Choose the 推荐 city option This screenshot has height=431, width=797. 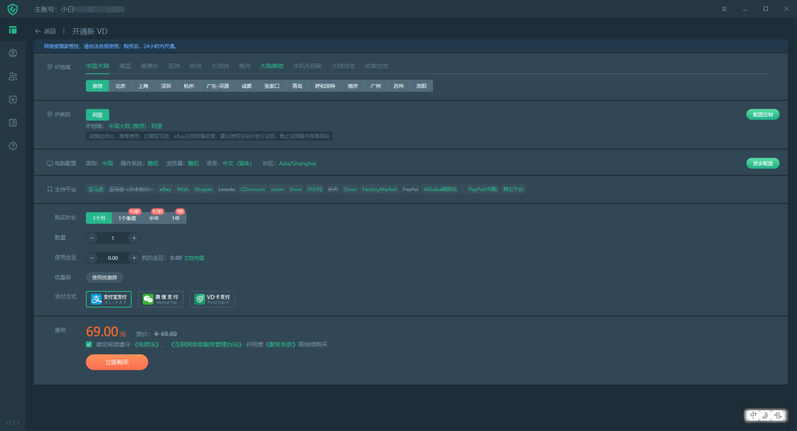tap(98, 86)
